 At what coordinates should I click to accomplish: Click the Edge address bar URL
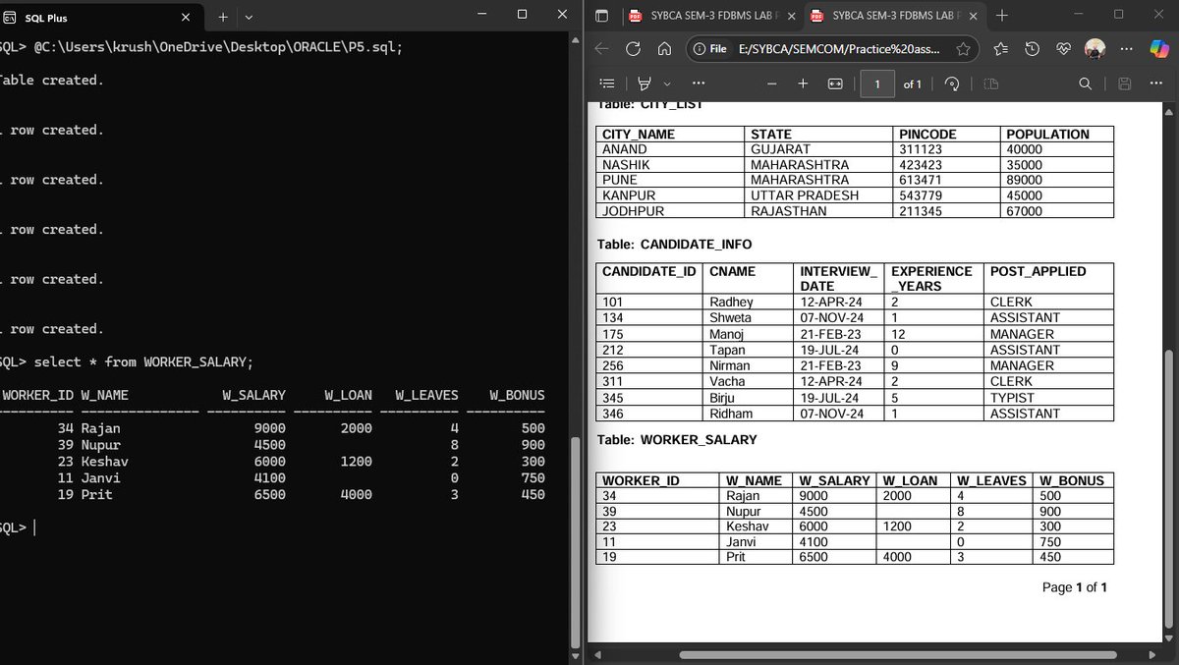(838, 49)
